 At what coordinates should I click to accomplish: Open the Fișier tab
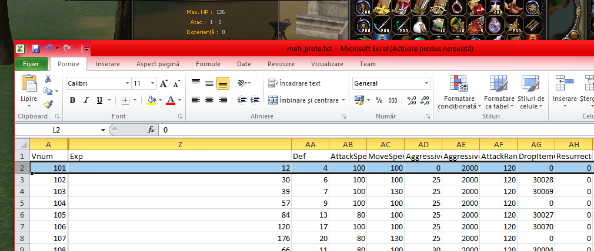point(31,64)
